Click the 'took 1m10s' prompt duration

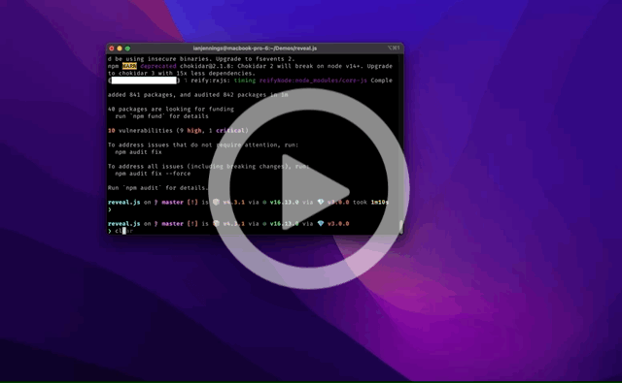(371, 203)
